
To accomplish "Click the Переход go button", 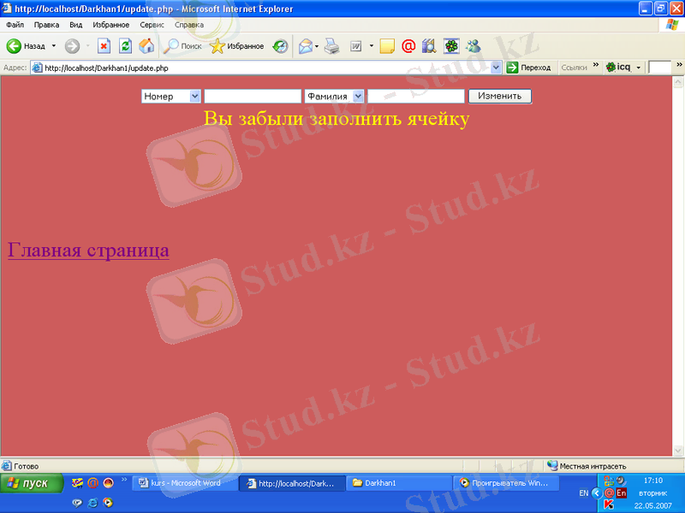I will (x=528, y=68).
